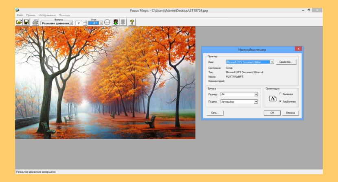Close the Настройка печати dialog

coord(298,49)
